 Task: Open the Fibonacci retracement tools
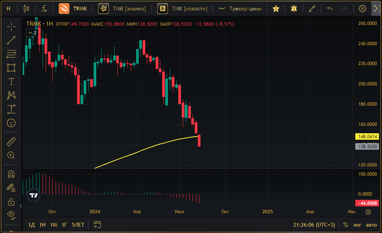click(x=11, y=54)
